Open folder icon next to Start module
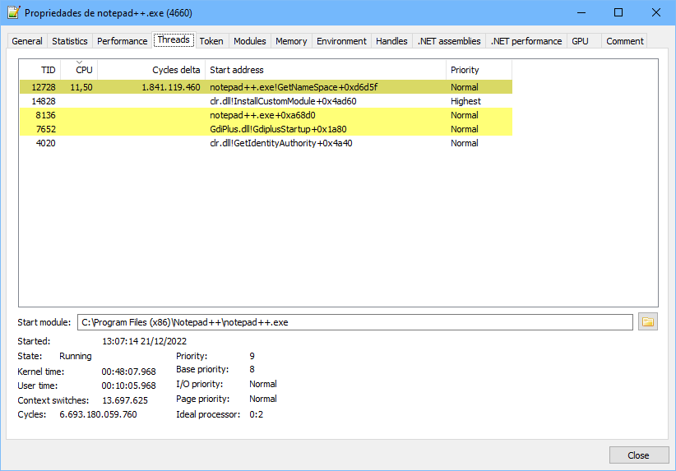 tap(647, 322)
